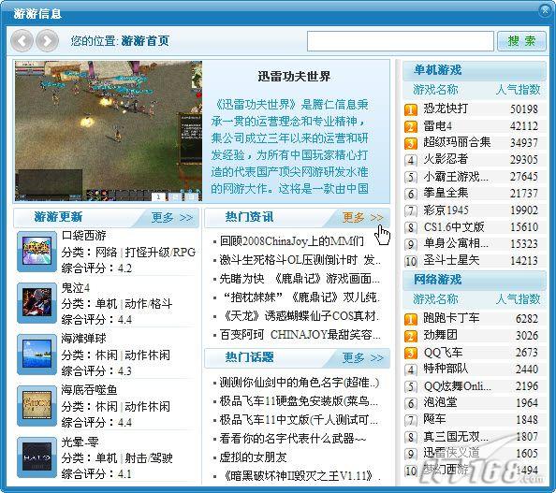Open the 海滩弹球 game icon
The image size is (556, 493).
(x=37, y=355)
